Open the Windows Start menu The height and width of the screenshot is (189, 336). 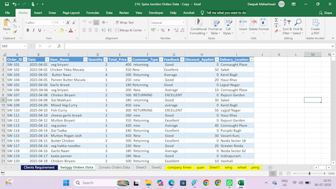66,183
